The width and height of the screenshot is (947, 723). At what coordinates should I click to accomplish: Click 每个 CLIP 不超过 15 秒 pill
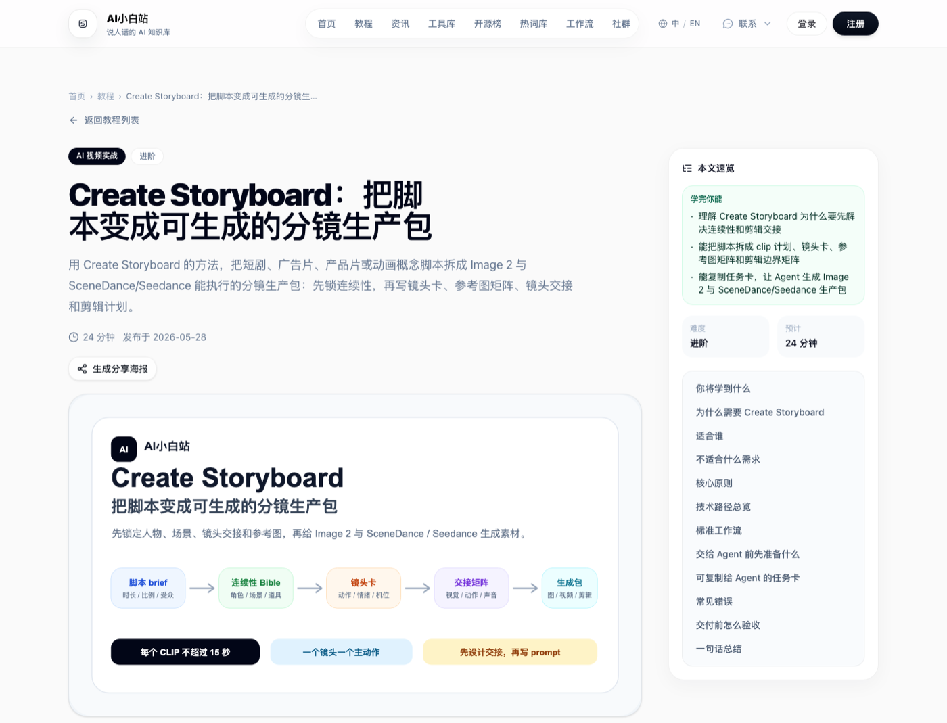point(185,652)
